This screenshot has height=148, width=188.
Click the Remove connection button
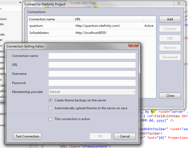pyautogui.click(x=170, y=48)
